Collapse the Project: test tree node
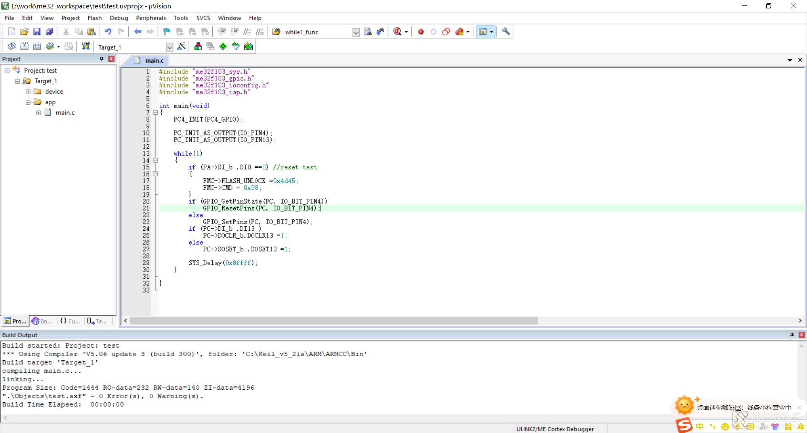This screenshot has height=433, width=807. click(7, 71)
